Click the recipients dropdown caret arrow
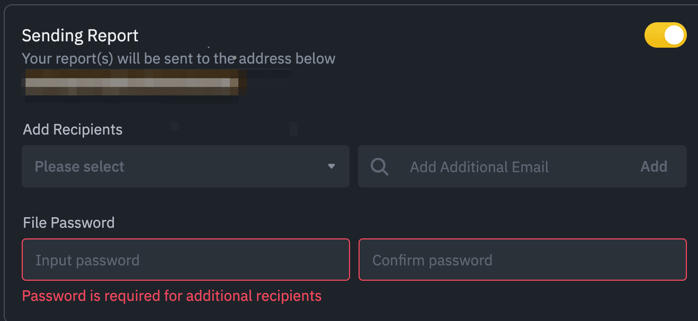Viewport: 698px width, 321px height. [x=332, y=166]
